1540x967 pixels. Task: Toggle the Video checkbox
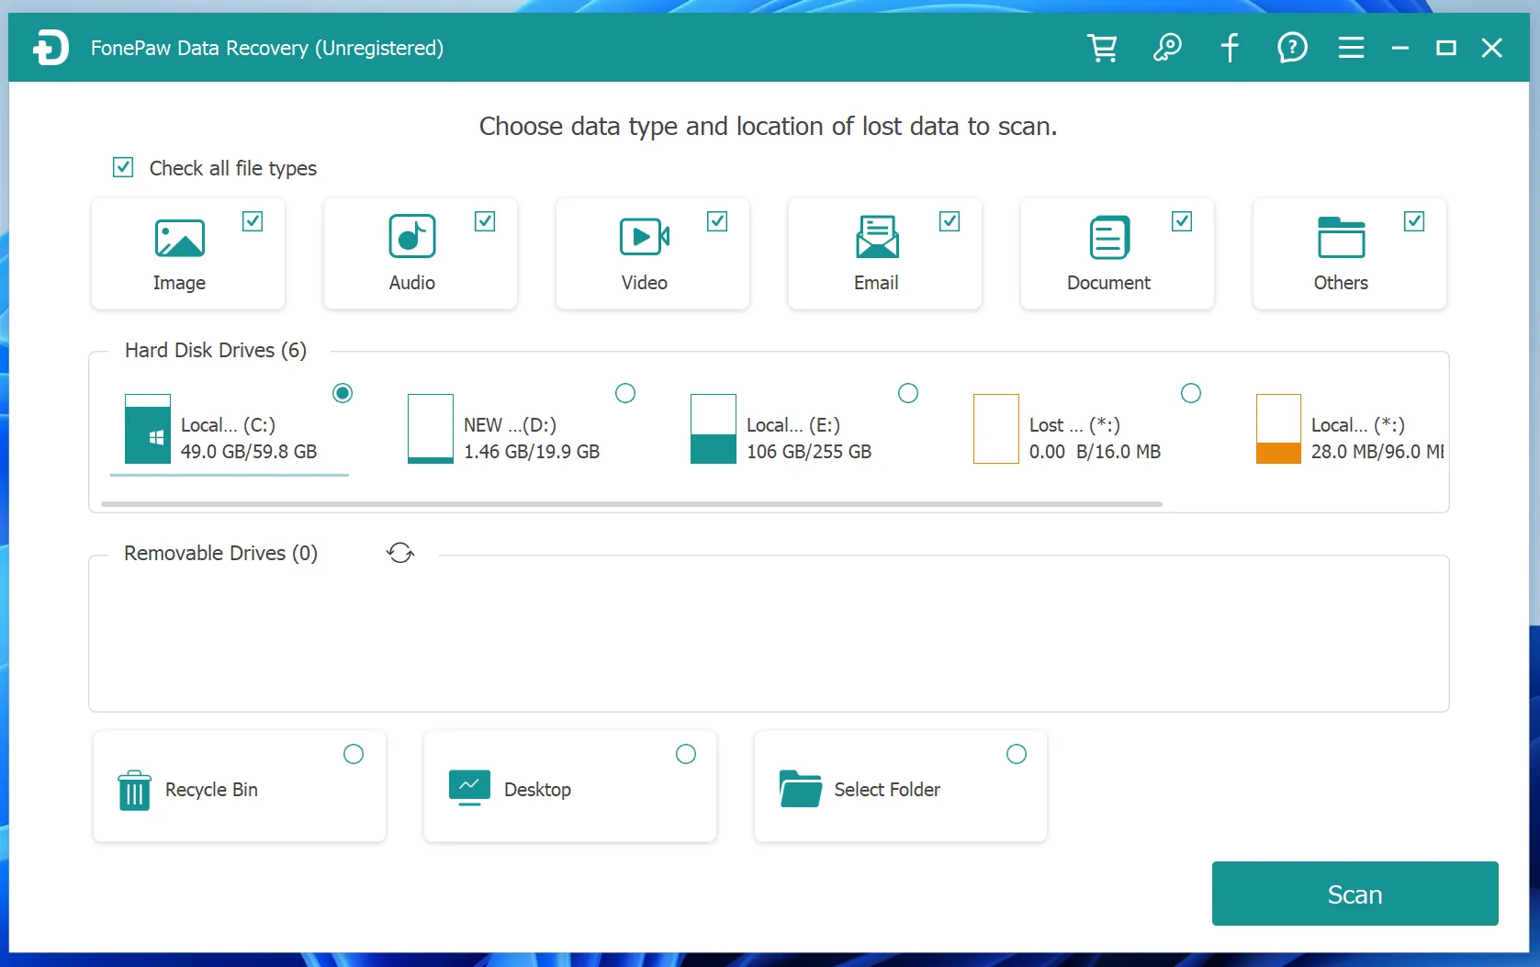tap(717, 221)
